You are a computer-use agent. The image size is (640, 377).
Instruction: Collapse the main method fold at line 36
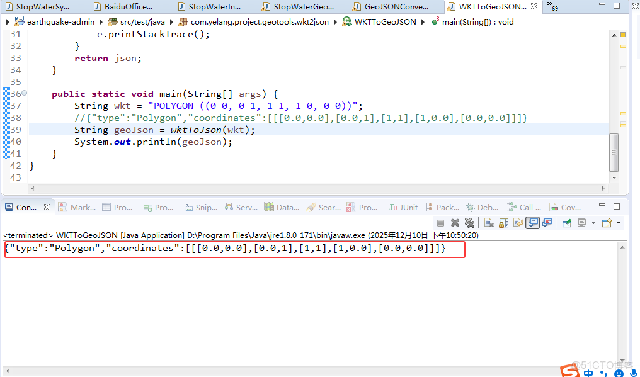[24, 93]
